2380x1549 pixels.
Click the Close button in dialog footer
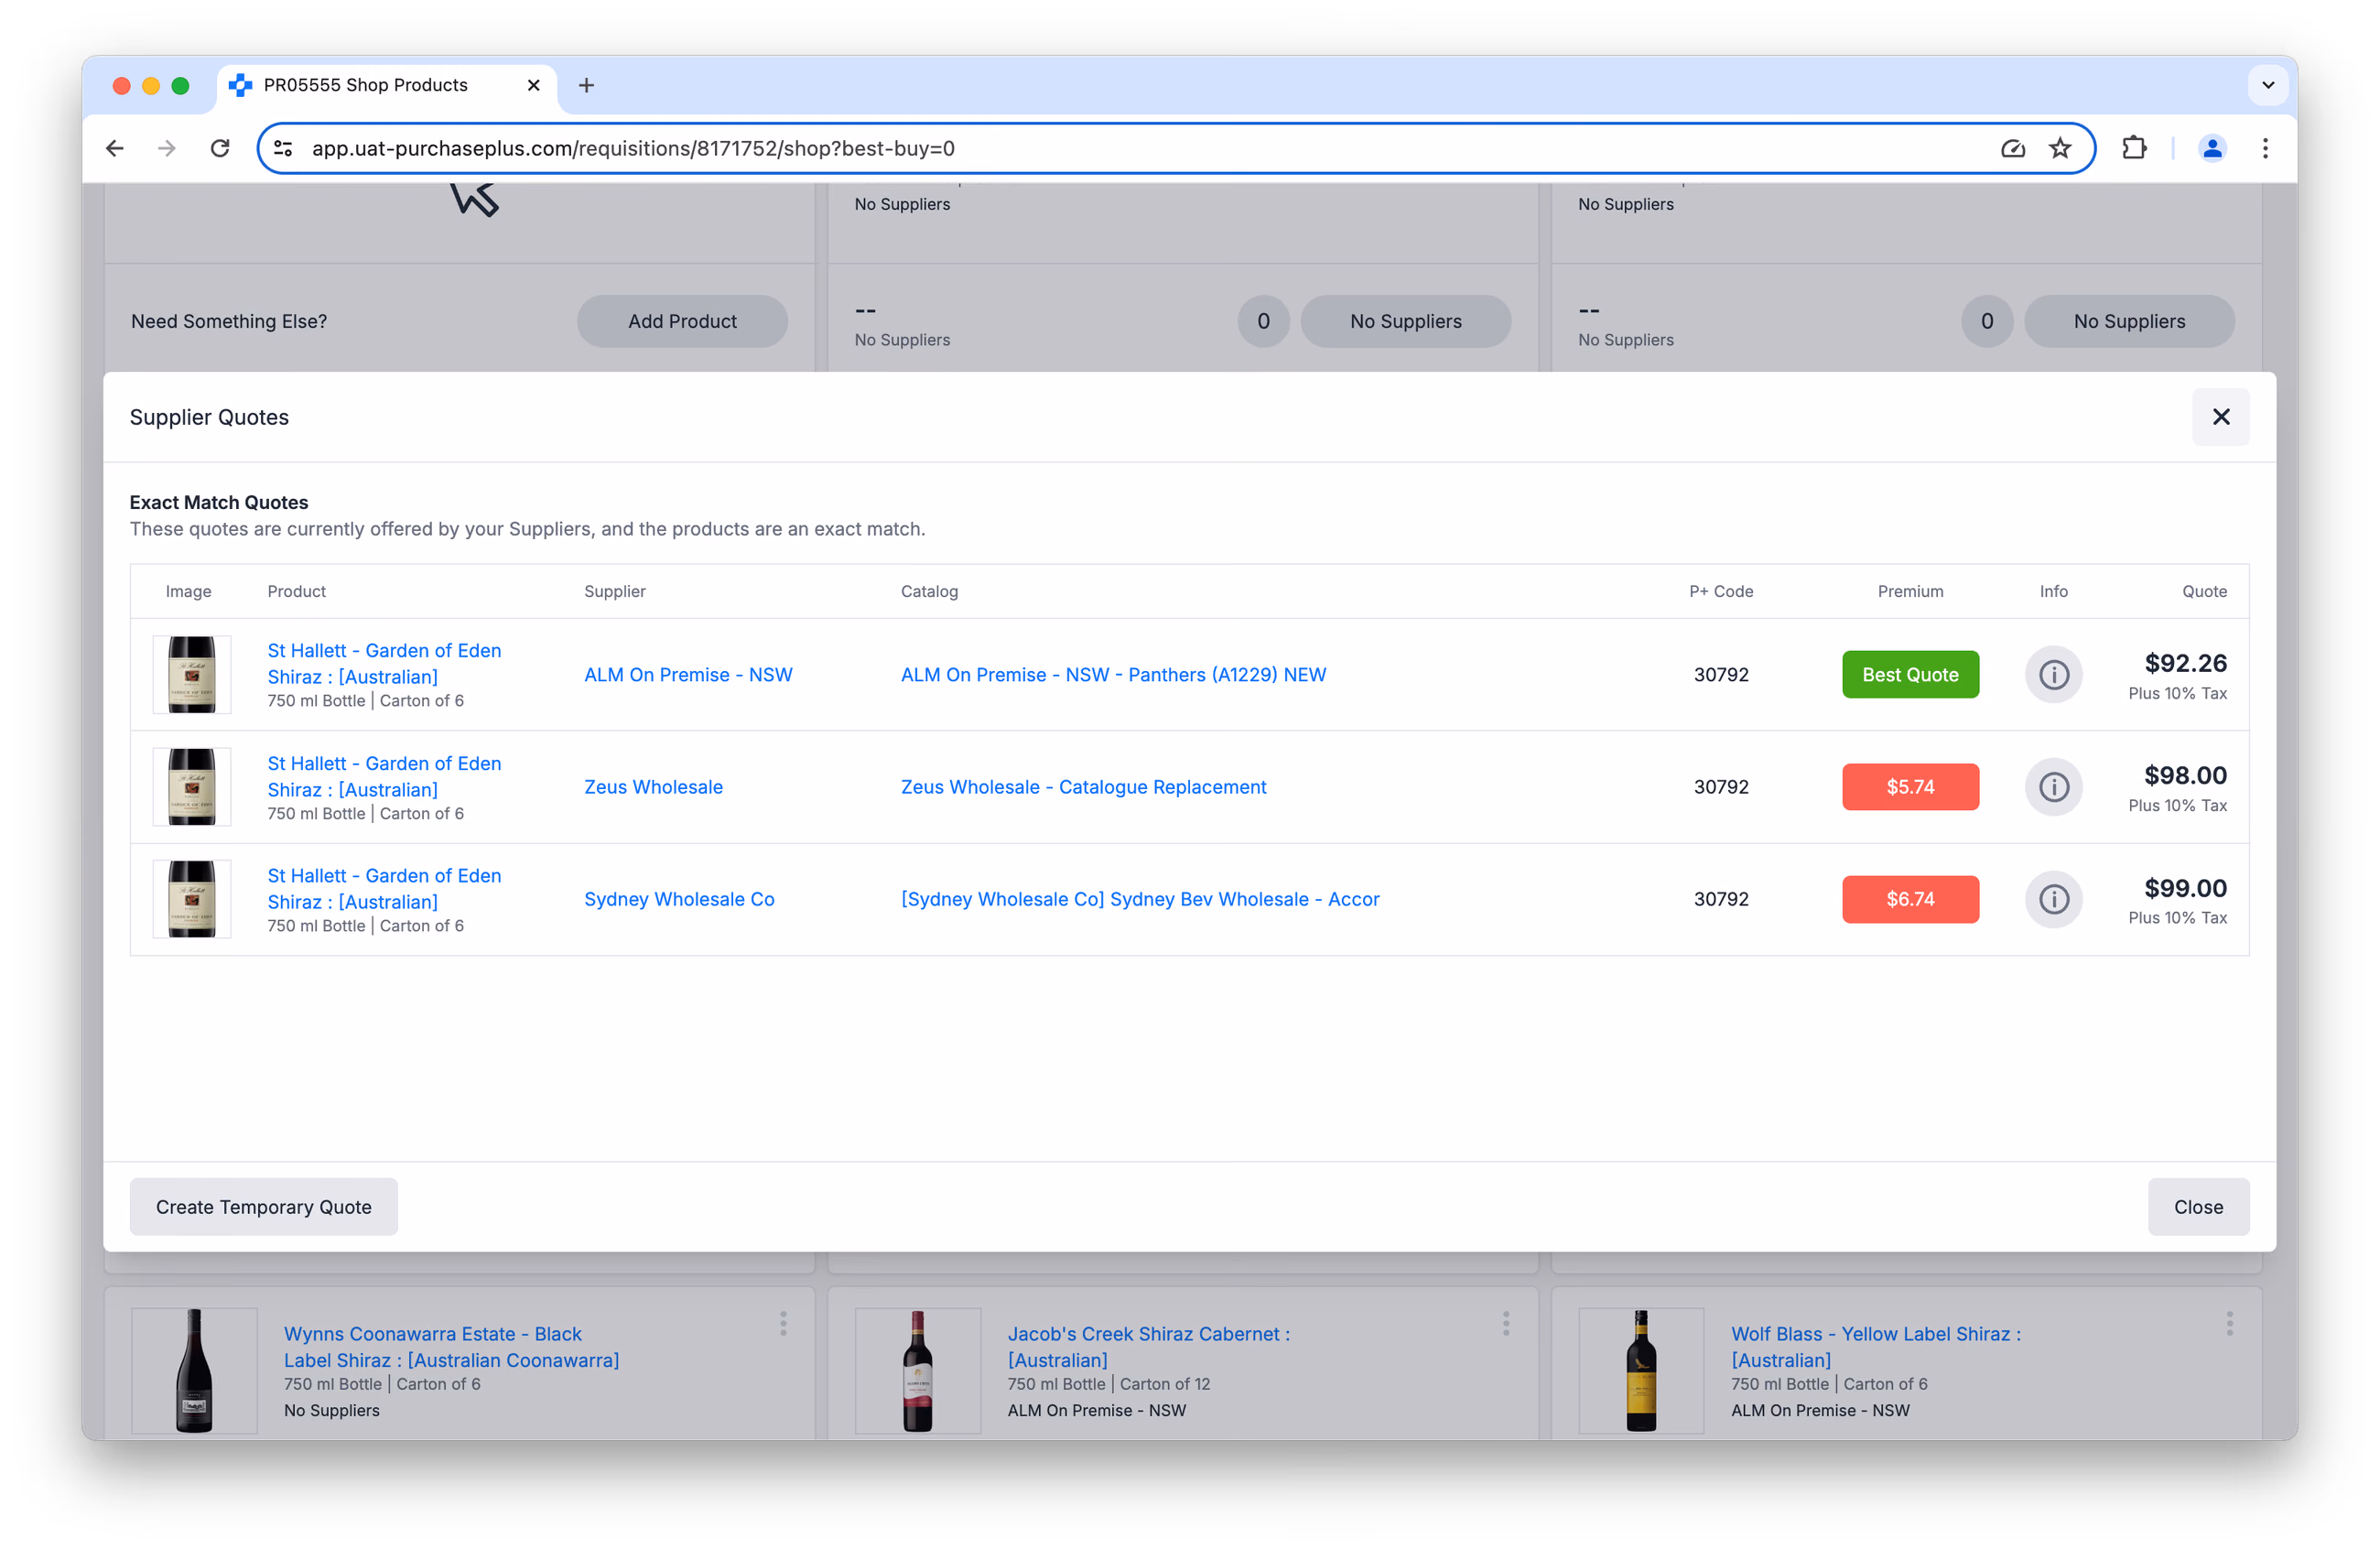[x=2198, y=1207]
